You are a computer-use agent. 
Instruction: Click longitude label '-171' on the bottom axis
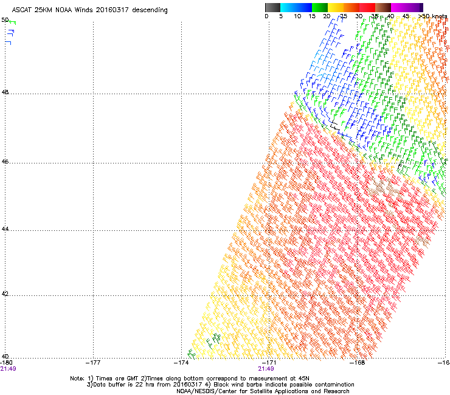point(269,363)
